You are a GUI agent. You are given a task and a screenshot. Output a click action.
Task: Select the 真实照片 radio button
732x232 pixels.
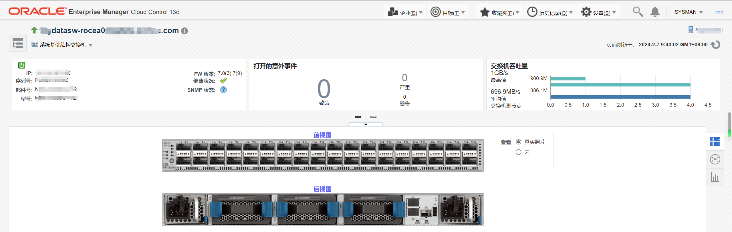[x=518, y=142]
